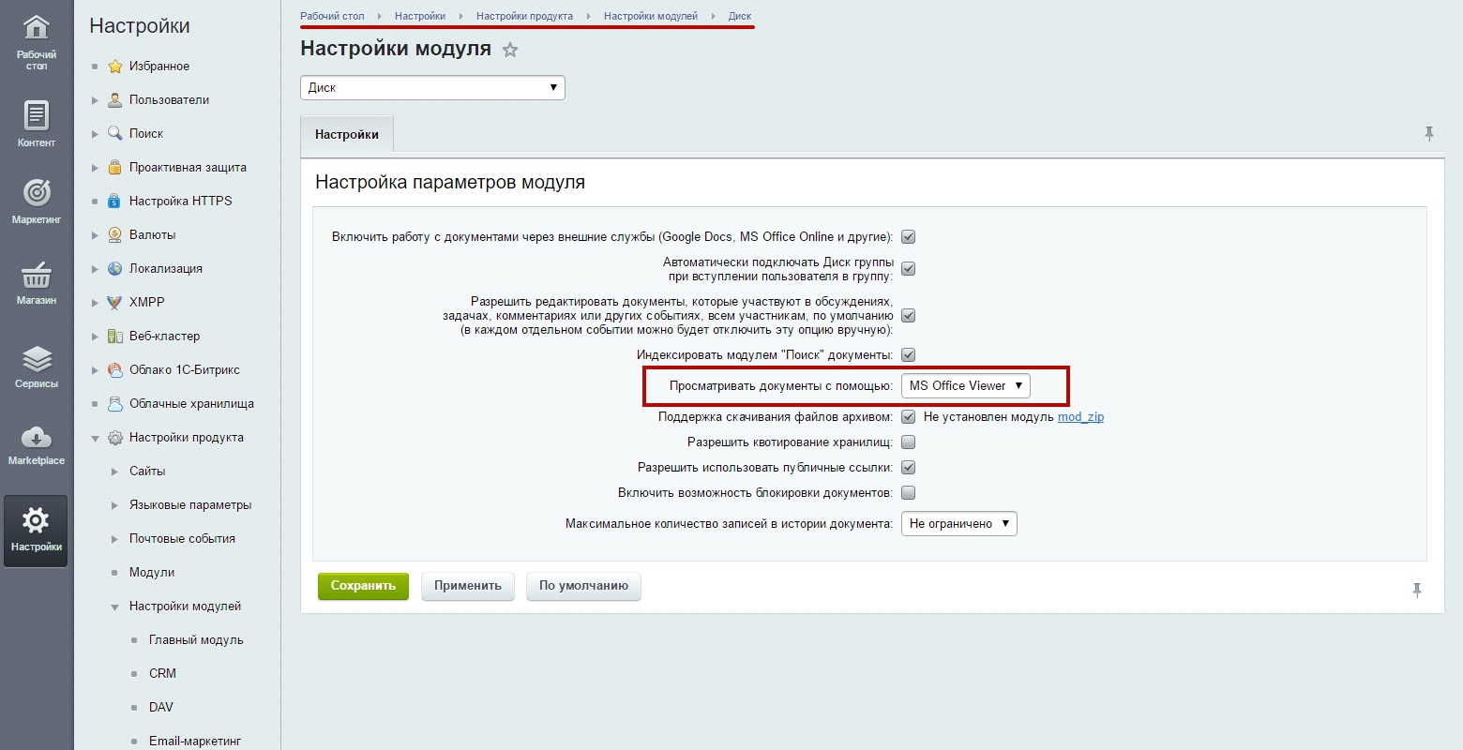The height and width of the screenshot is (750, 1463).
Task: Follow the mod_zip link
Action: click(x=1080, y=417)
